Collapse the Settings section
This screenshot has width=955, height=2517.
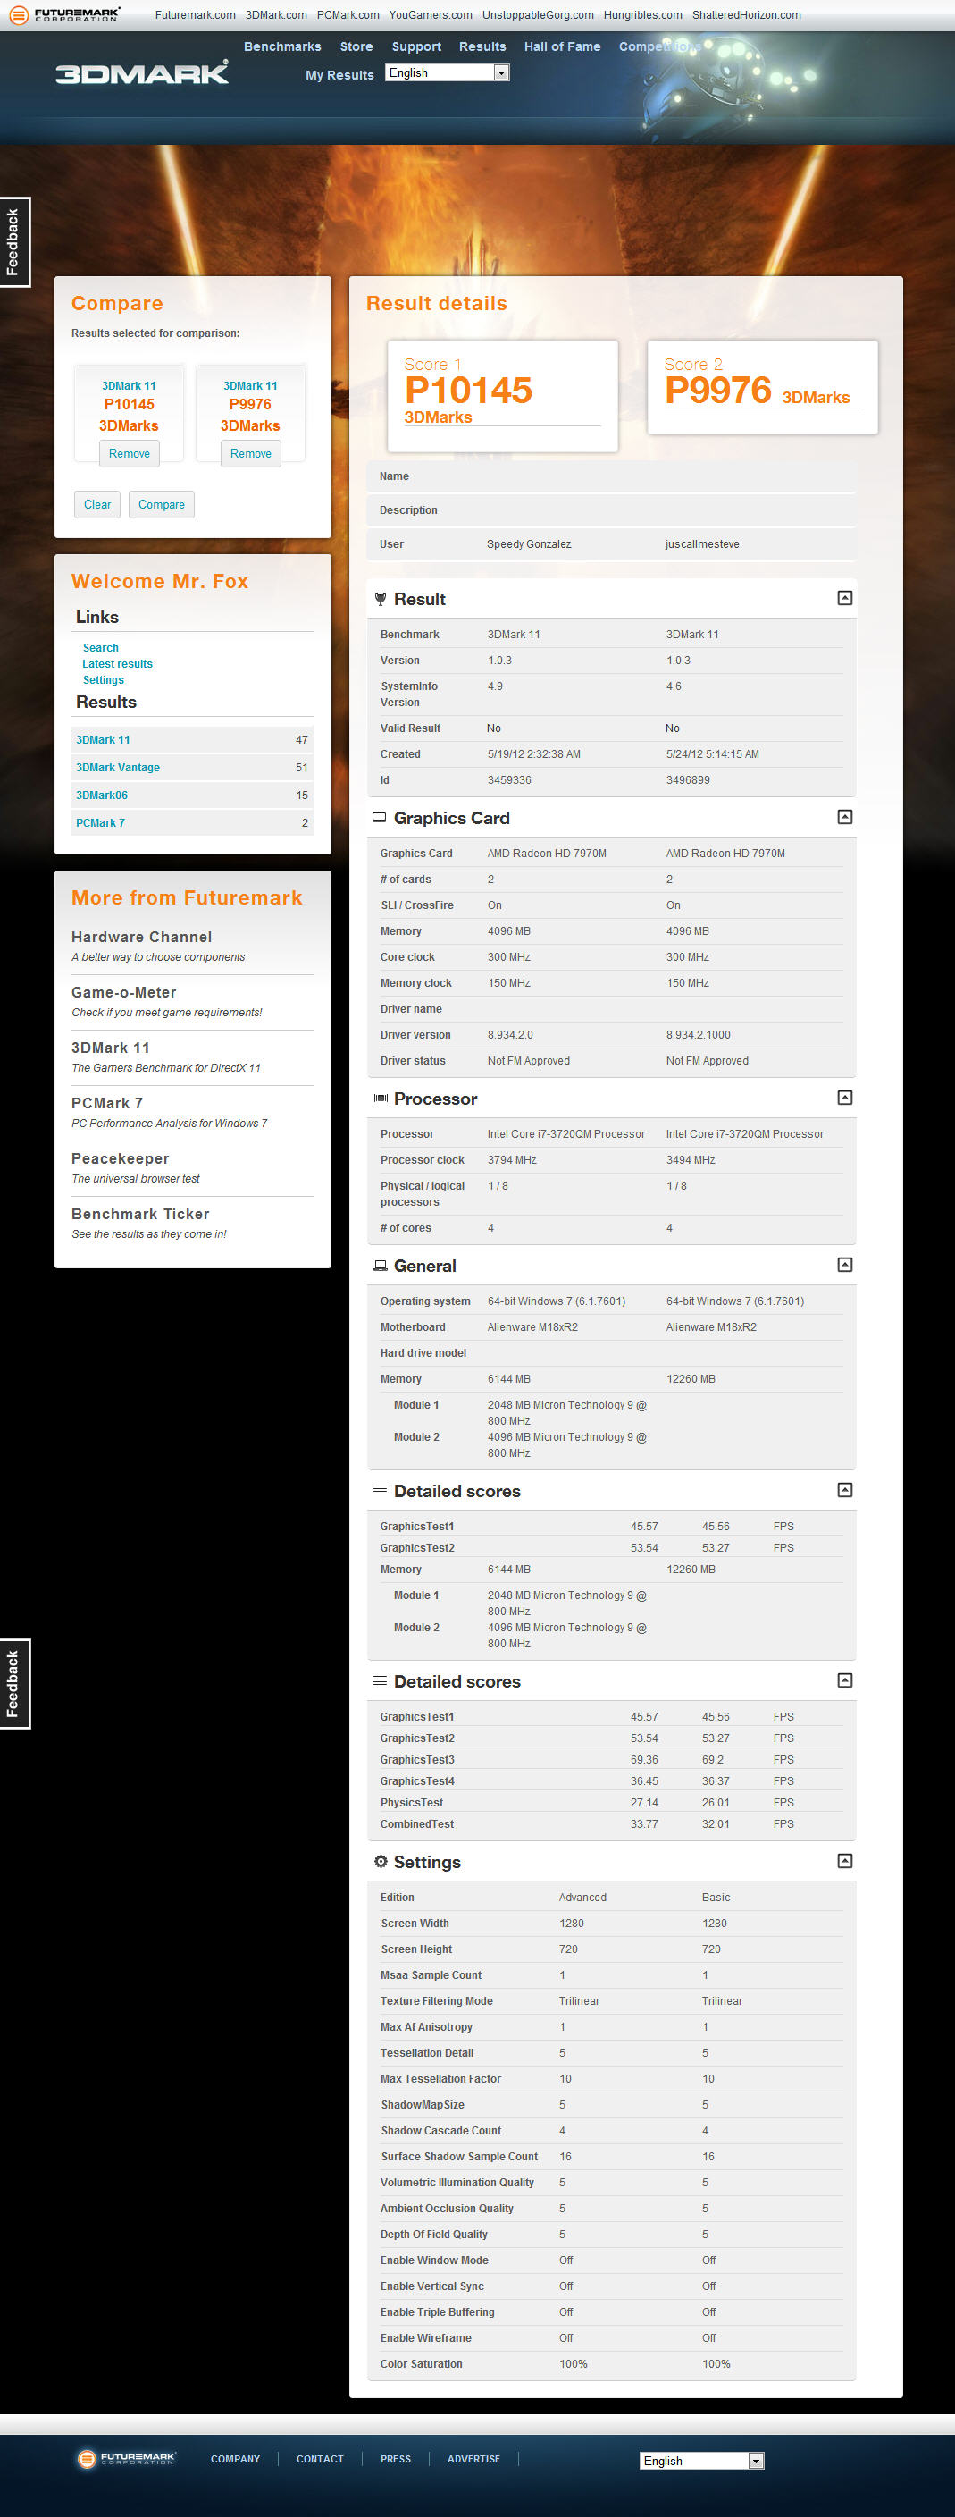(846, 1861)
